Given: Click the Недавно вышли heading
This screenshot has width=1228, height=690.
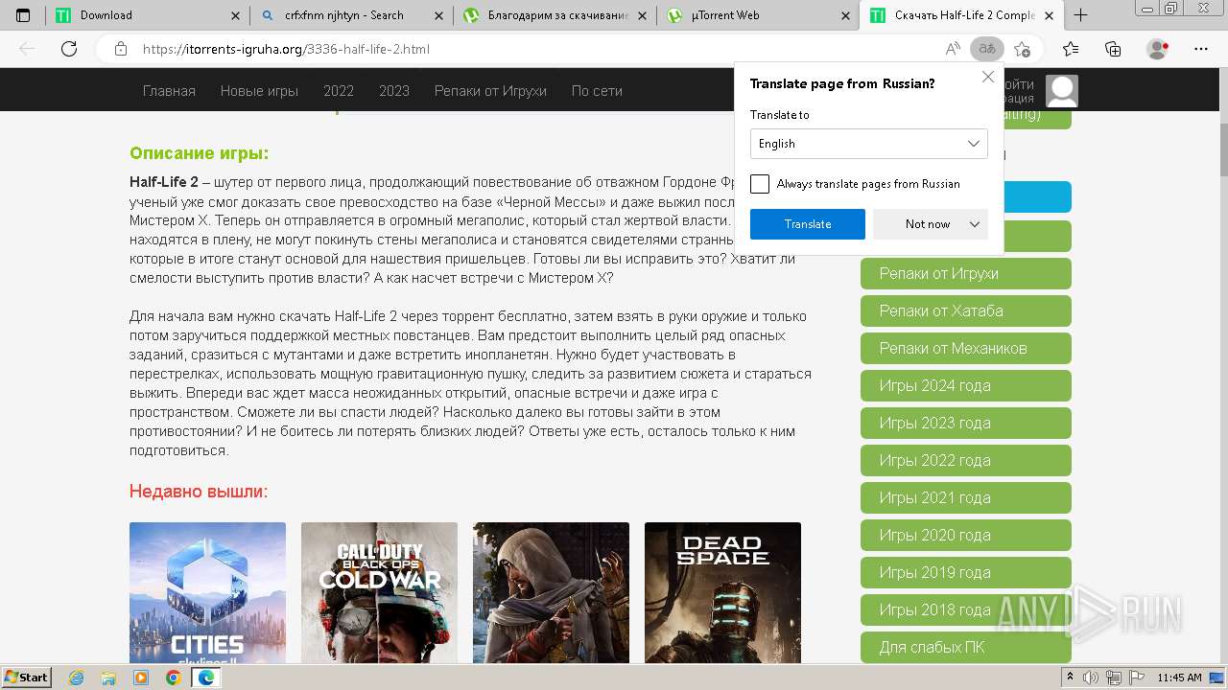Looking at the screenshot, I should [x=199, y=492].
